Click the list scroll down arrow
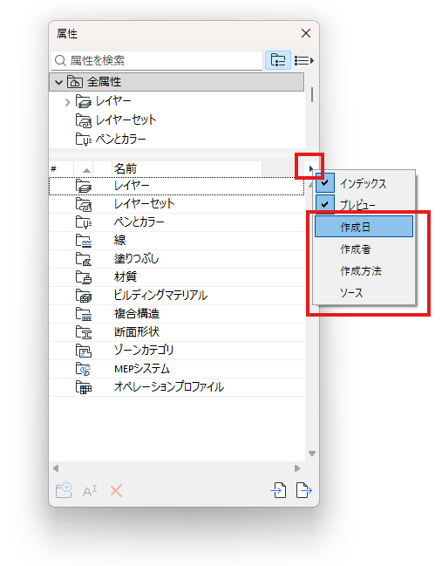Viewport: 442px width, 566px height. [x=312, y=453]
